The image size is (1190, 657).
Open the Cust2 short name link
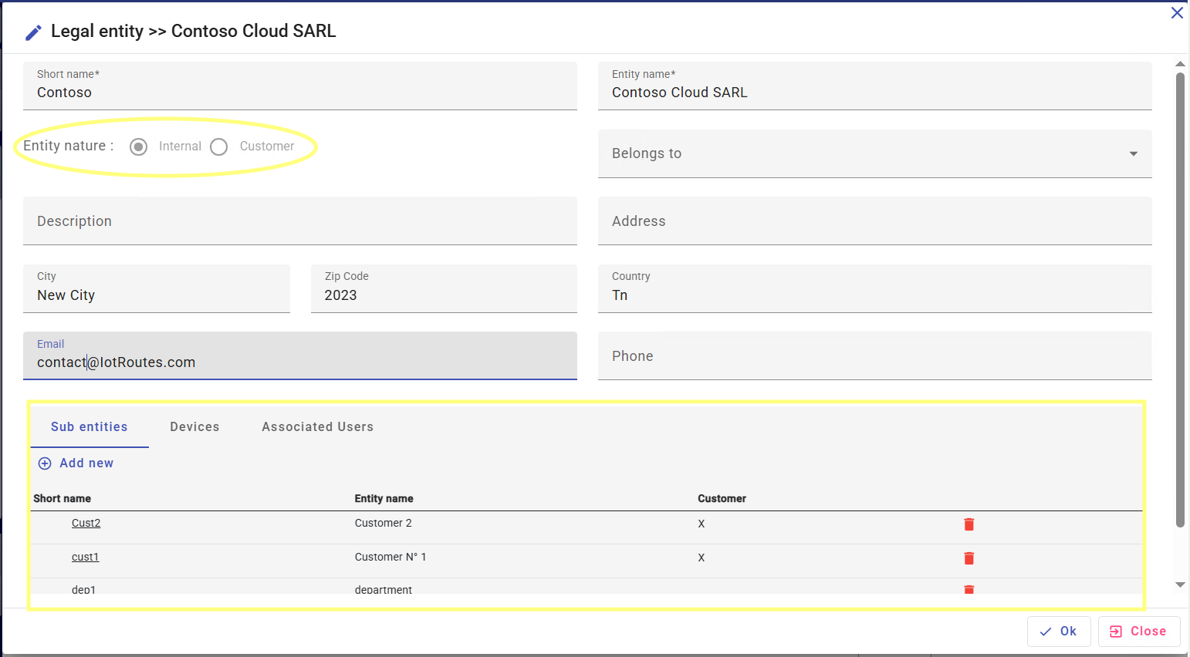click(86, 523)
